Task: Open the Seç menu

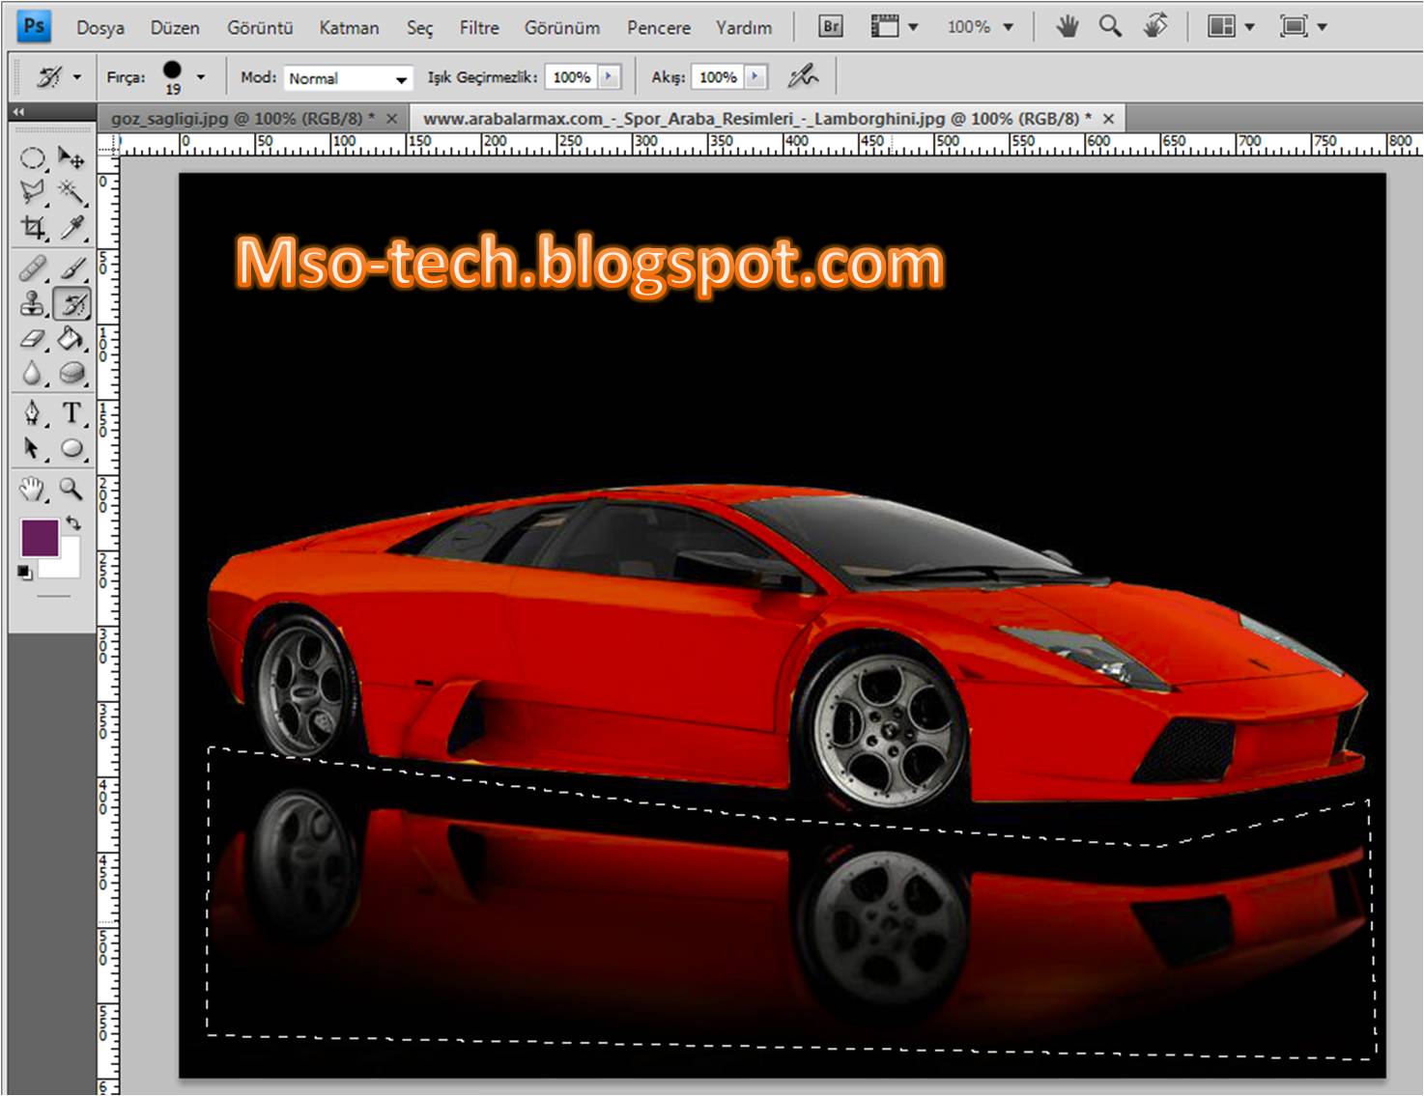Action: coord(419,28)
